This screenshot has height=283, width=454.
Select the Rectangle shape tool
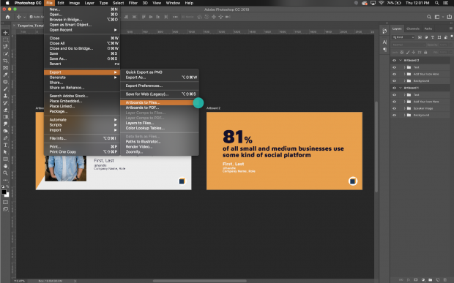pos(6,159)
